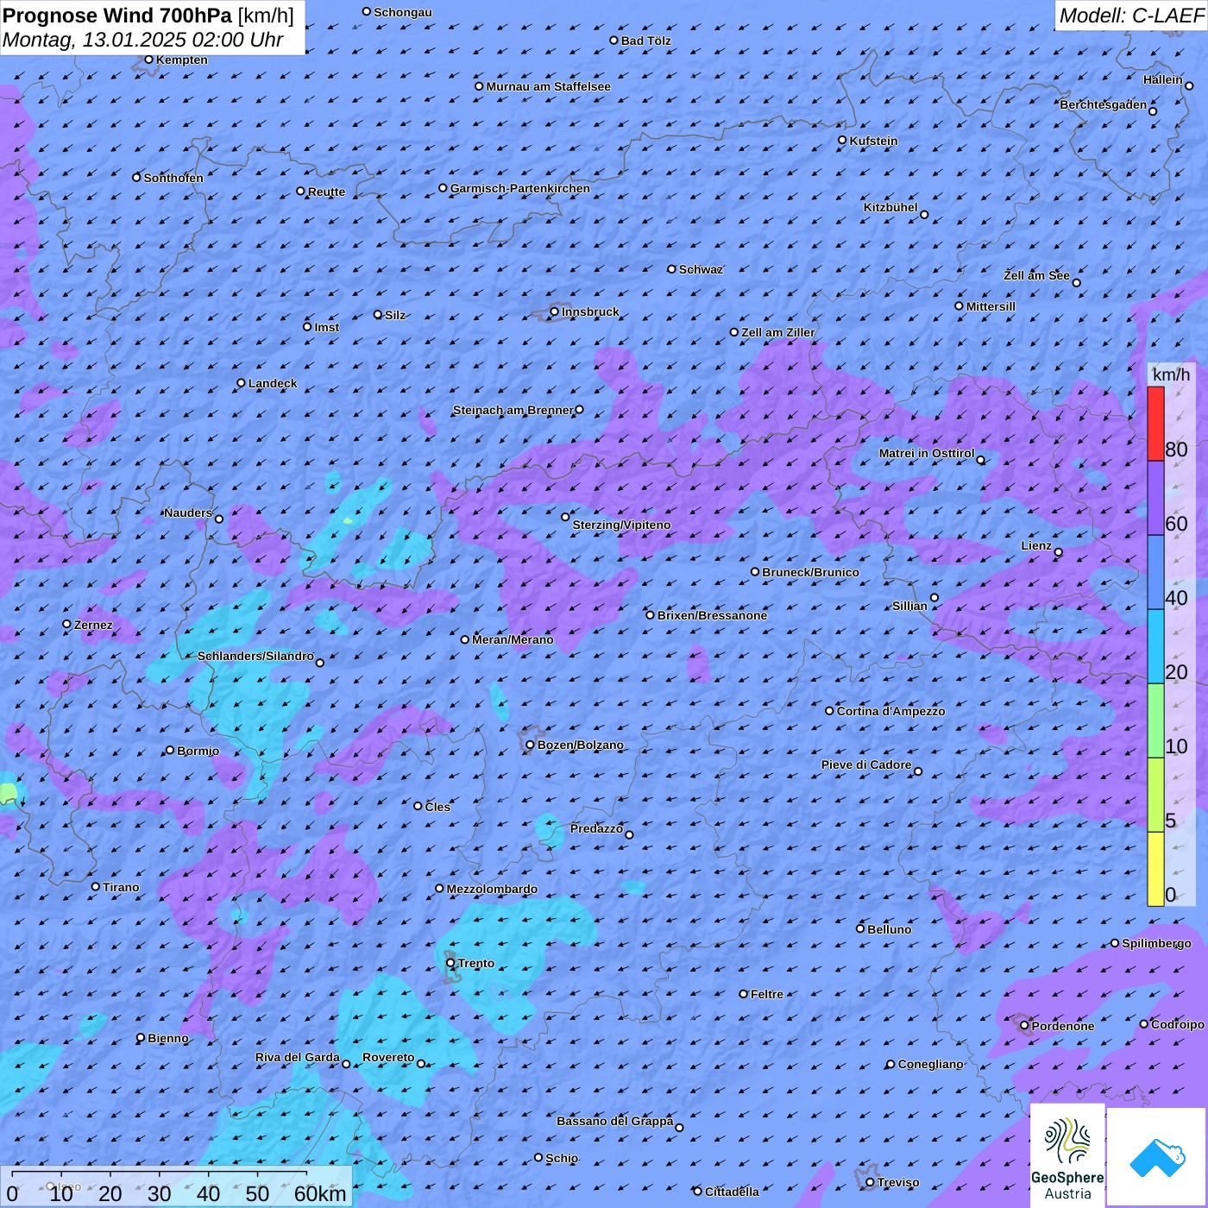Click the 'Modell: C-LAEF' label
The height and width of the screenshot is (1208, 1208).
click(x=1131, y=16)
